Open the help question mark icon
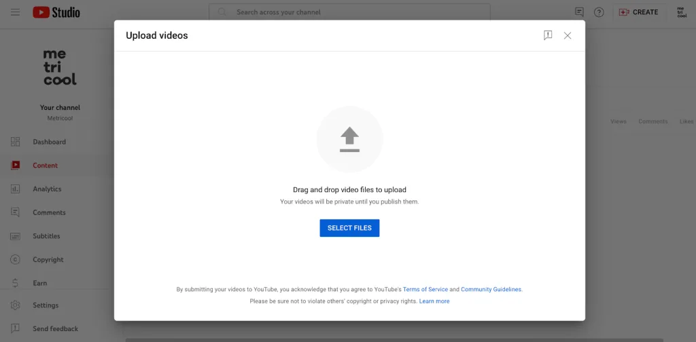Image resolution: width=696 pixels, height=342 pixels. (599, 12)
